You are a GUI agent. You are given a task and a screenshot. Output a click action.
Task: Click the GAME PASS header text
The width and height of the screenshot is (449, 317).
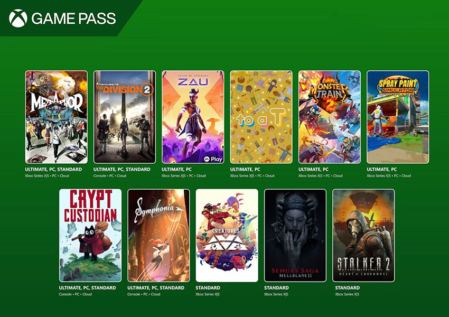pos(73,18)
